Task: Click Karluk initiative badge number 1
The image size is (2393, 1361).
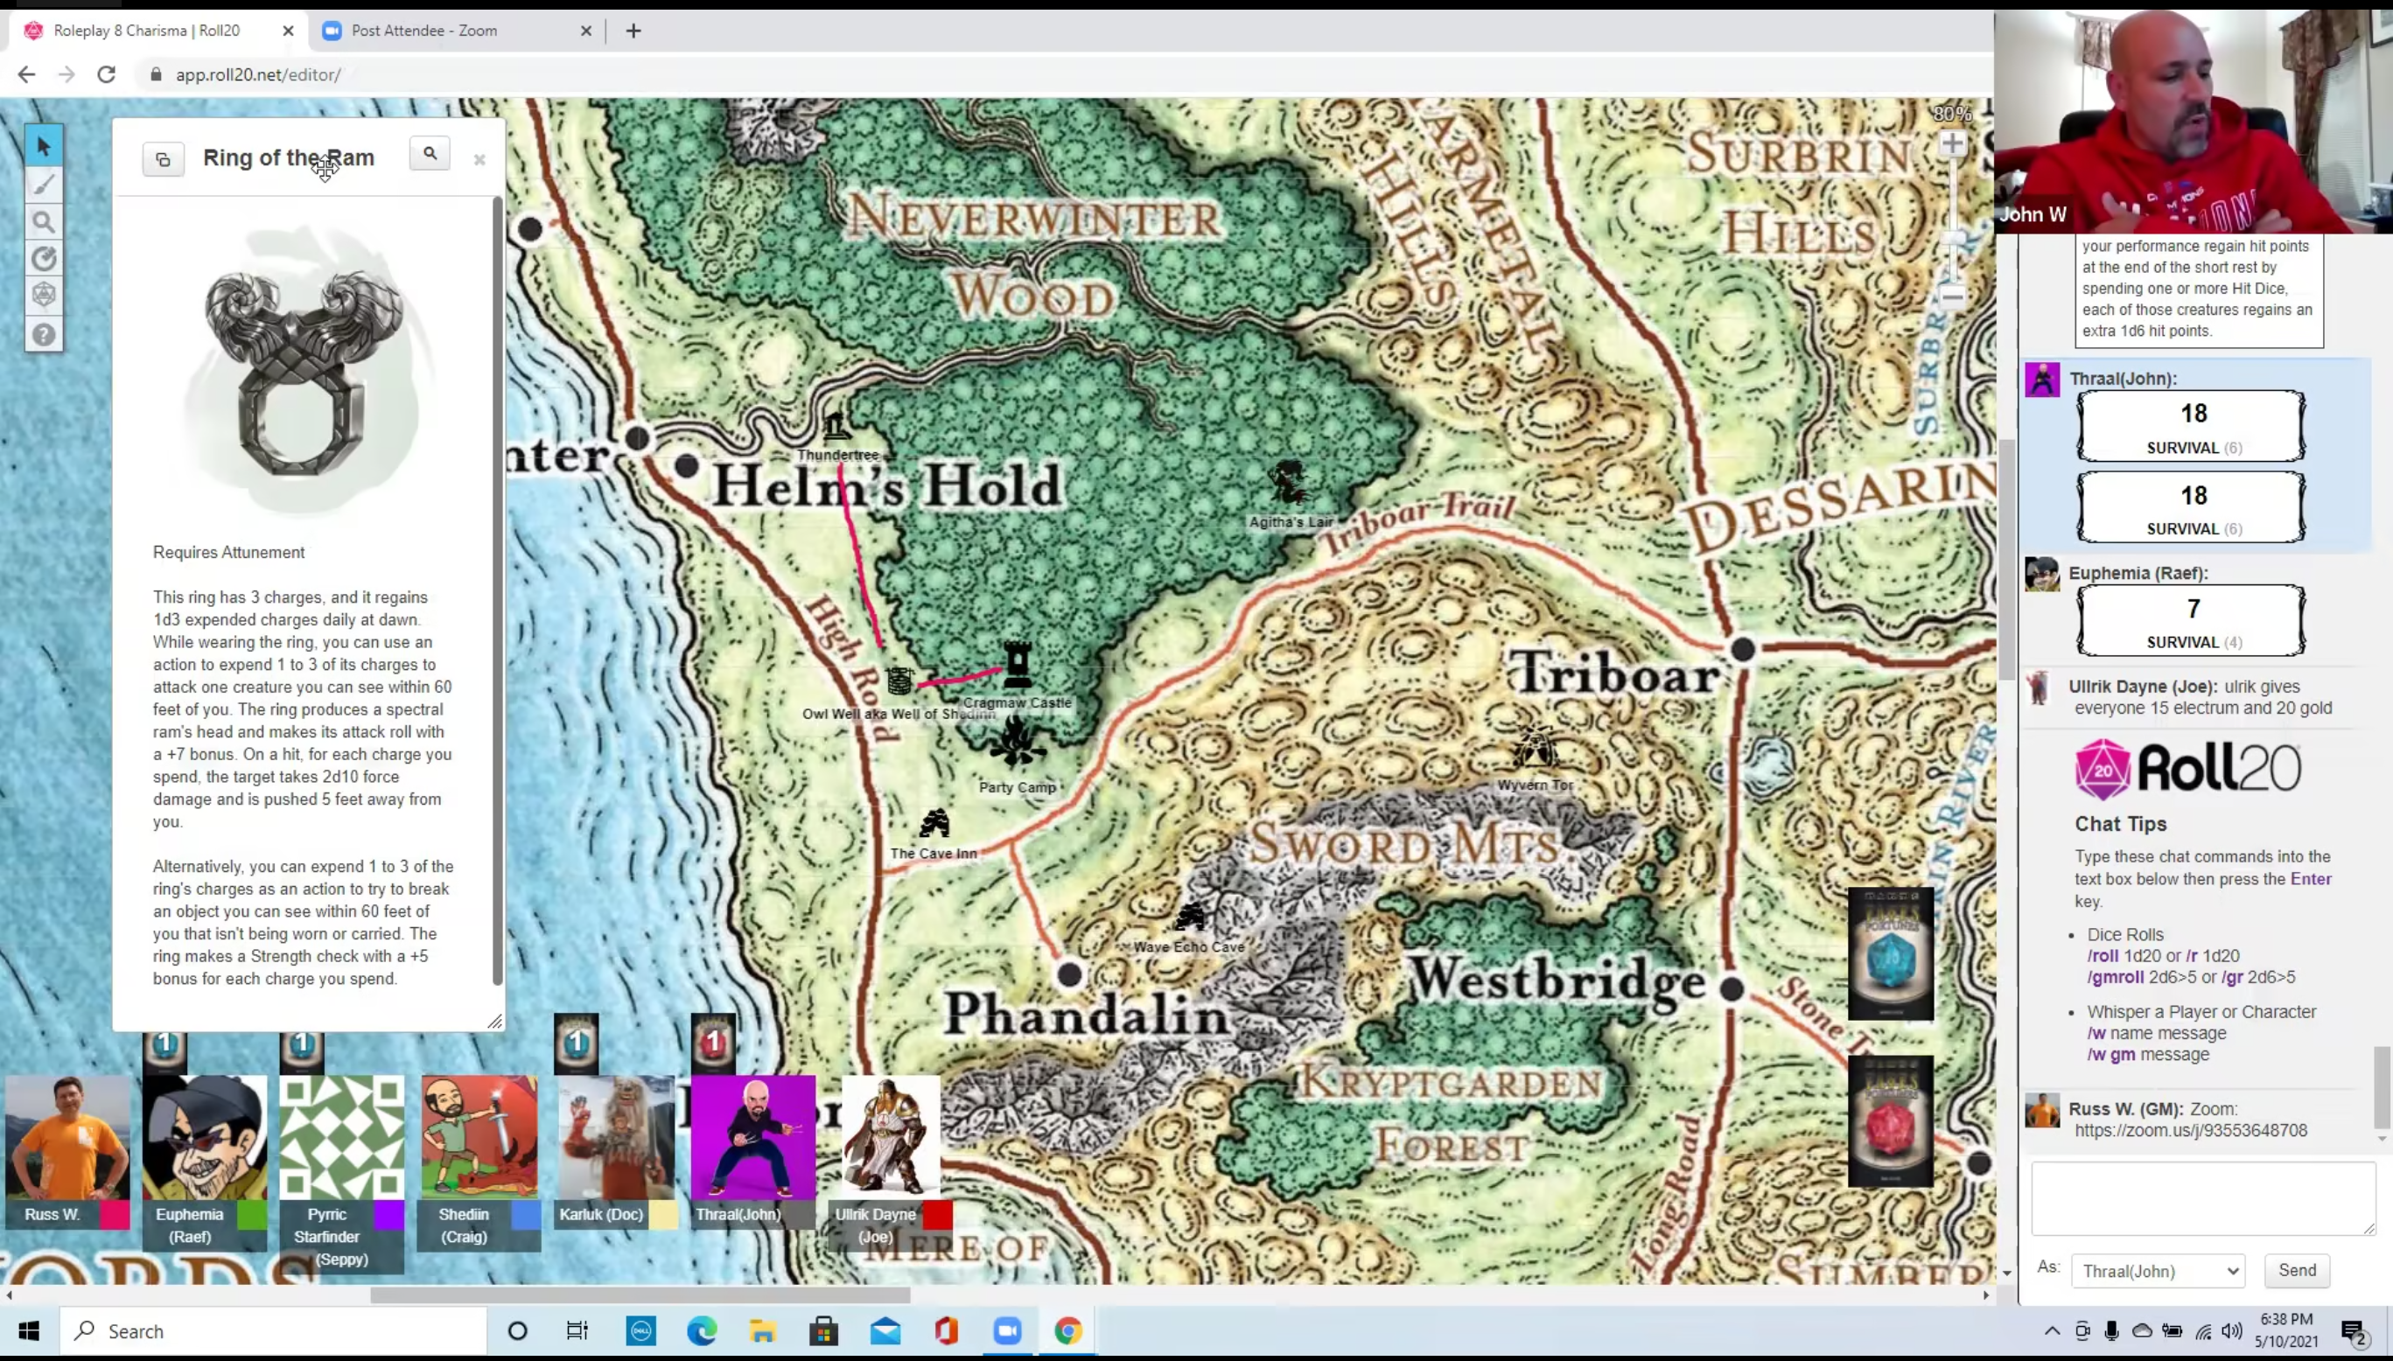Action: coord(577,1042)
